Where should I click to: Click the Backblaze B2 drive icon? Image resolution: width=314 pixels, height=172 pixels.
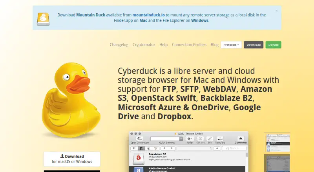[x=139, y=159]
